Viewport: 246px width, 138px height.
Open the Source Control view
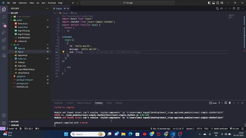pyautogui.click(x=4, y=25)
